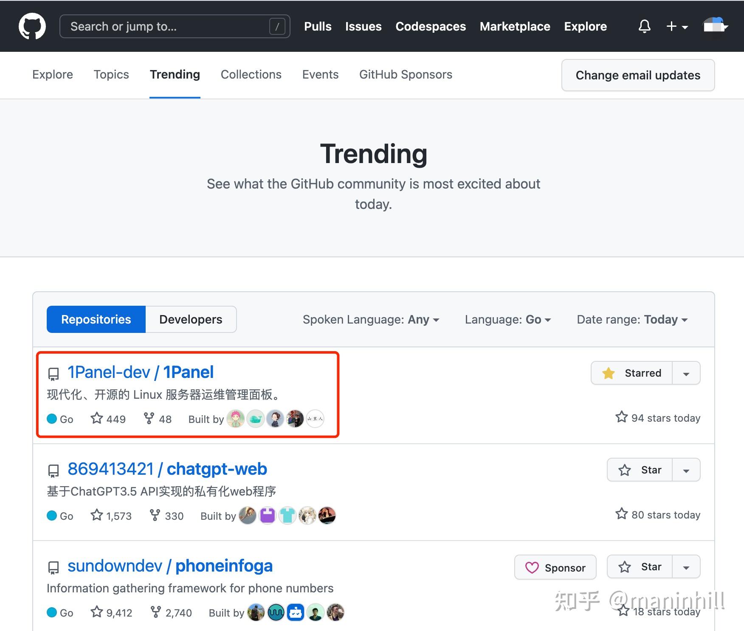Star the chatgpt-web repository
This screenshot has width=744, height=631.
(x=639, y=470)
